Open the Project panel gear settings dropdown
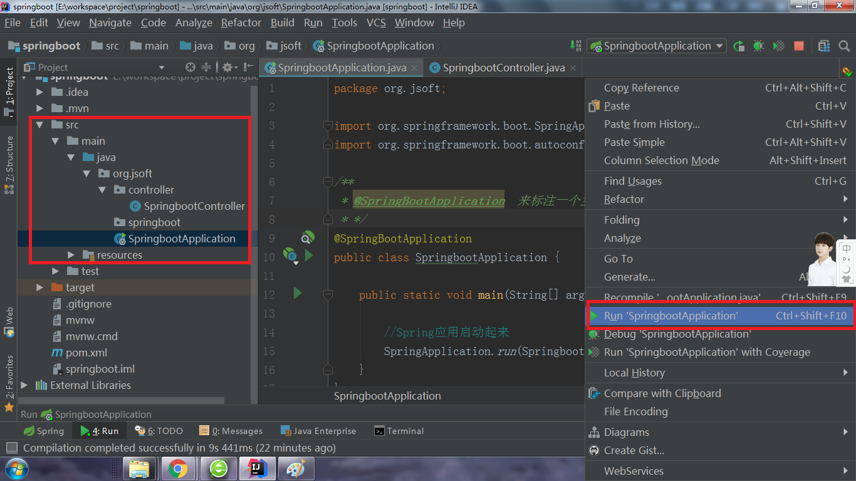856x481 pixels. click(x=229, y=67)
